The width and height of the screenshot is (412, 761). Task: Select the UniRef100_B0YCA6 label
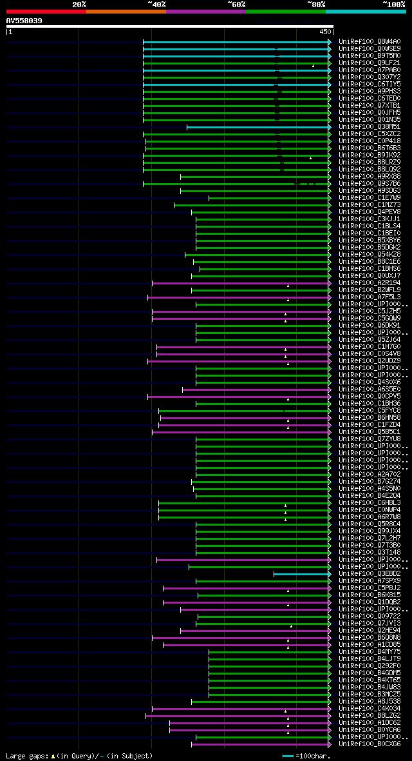[370, 730]
